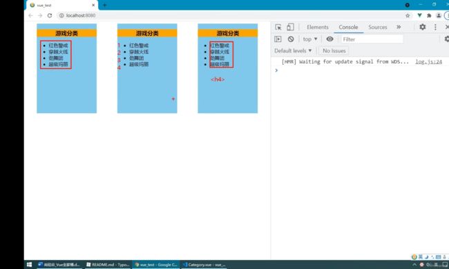Image resolution: width=449 pixels, height=269 pixels.
Task: Go back with the browser back arrow
Action: [30, 15]
